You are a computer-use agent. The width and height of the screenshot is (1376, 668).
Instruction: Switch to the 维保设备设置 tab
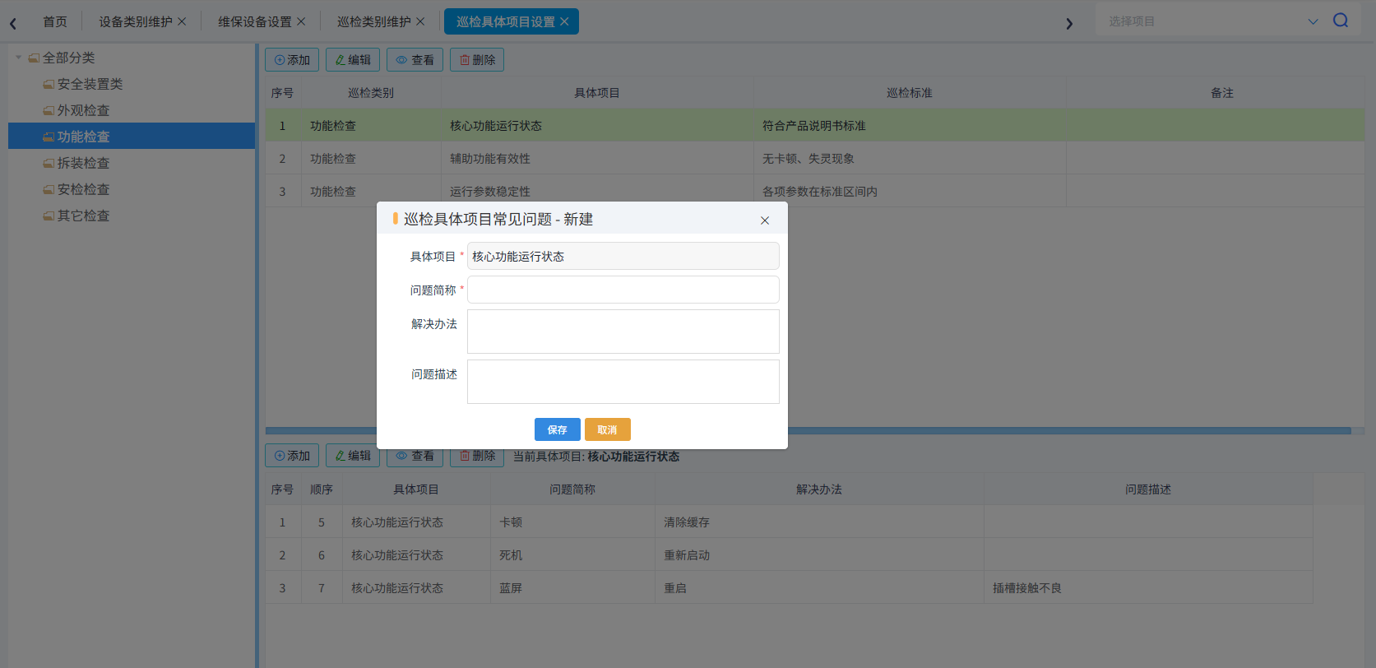tap(255, 21)
